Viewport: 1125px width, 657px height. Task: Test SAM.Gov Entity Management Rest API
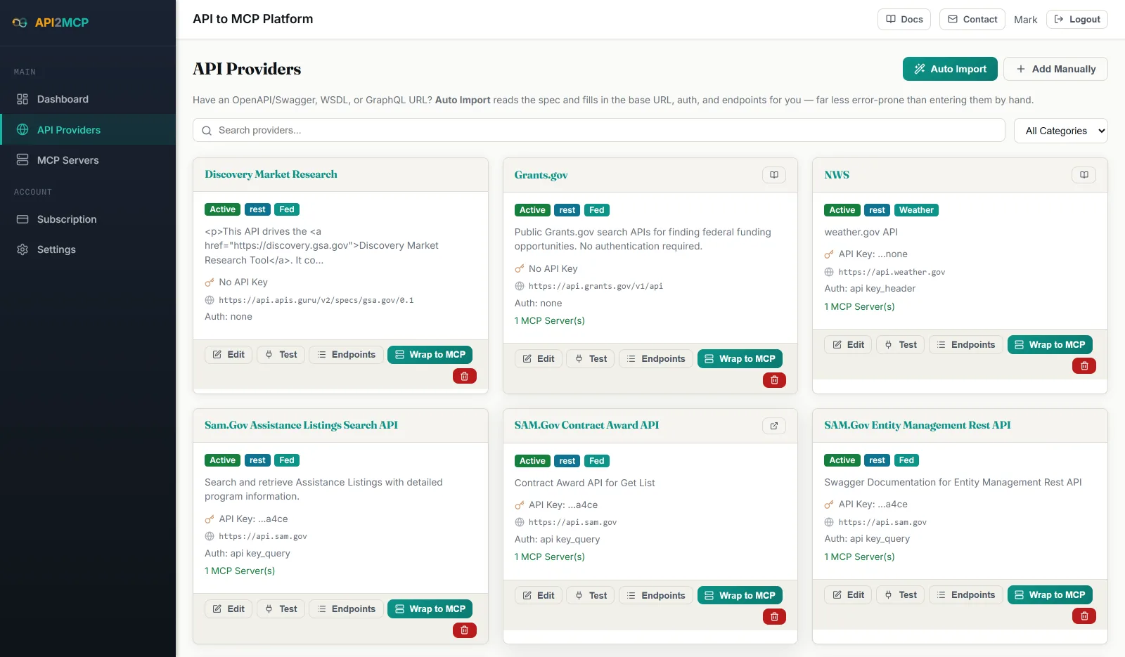point(900,595)
